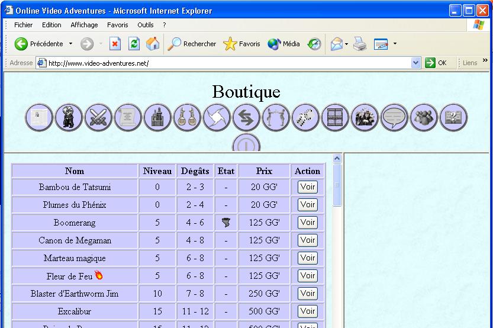Open the Favoris menu in the menu bar
The height and width of the screenshot is (328, 493).
pyautogui.click(x=118, y=25)
